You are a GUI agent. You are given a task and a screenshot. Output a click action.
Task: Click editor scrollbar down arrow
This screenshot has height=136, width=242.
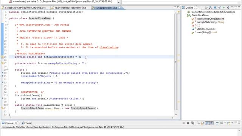click(x=176, y=115)
